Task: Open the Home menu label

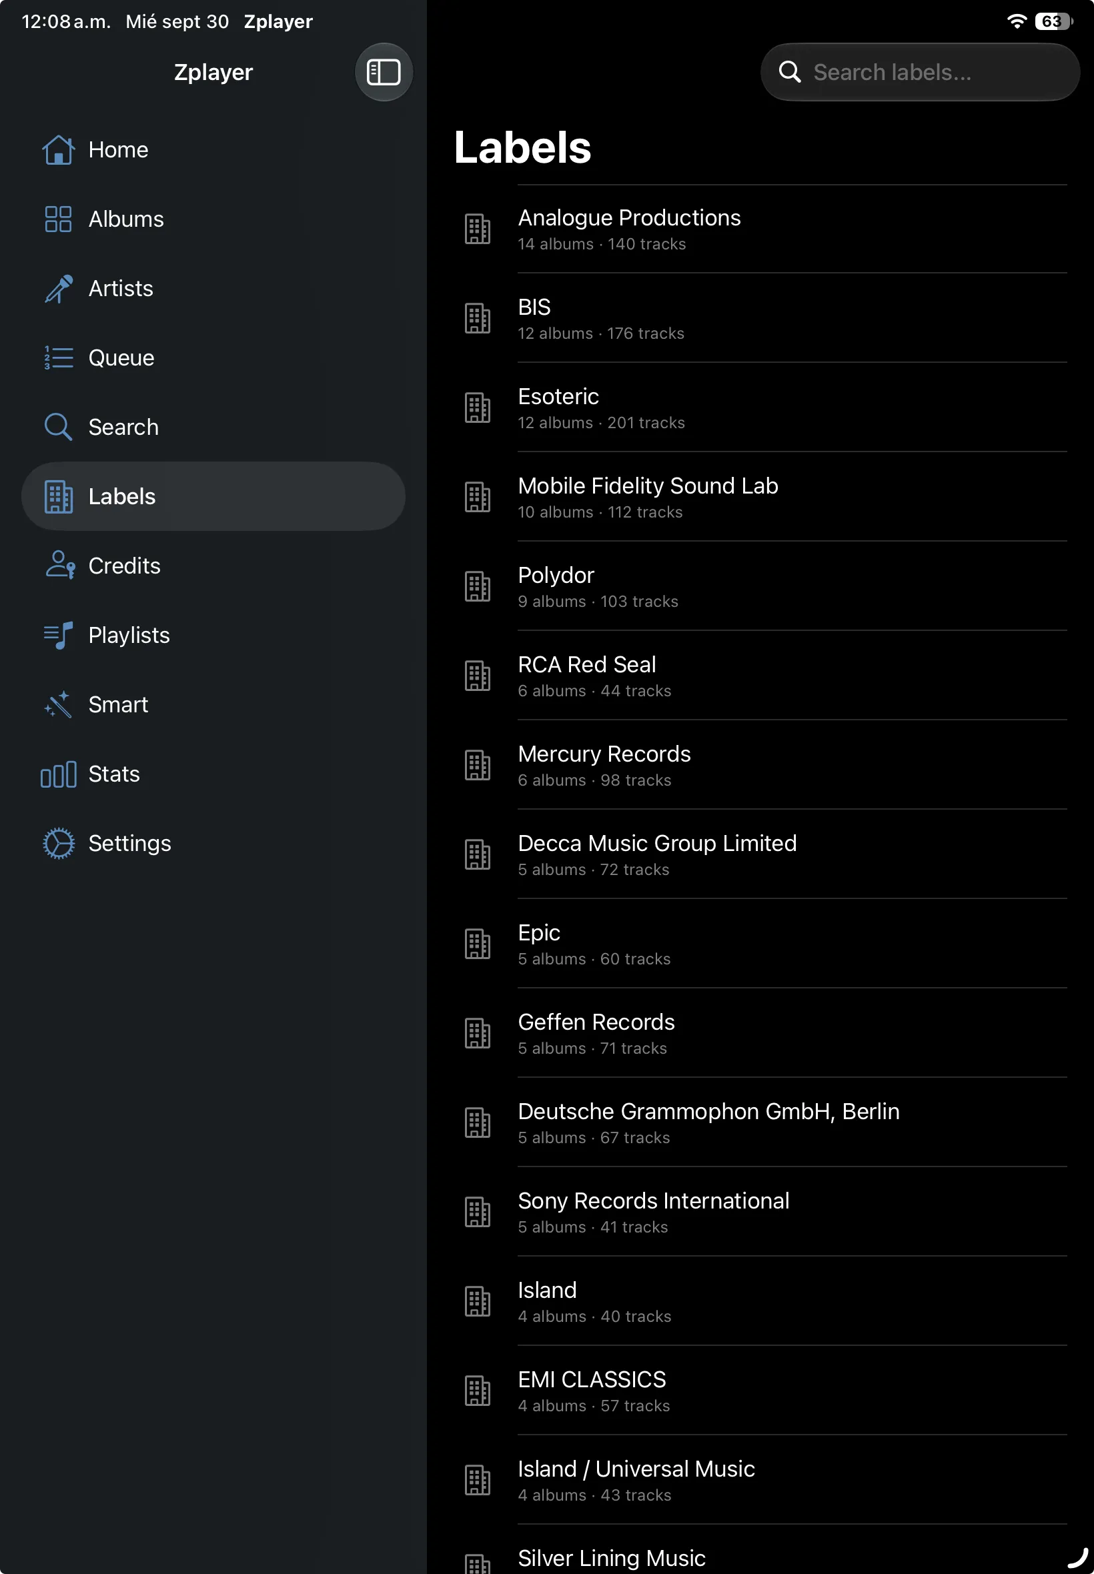Action: (118, 149)
